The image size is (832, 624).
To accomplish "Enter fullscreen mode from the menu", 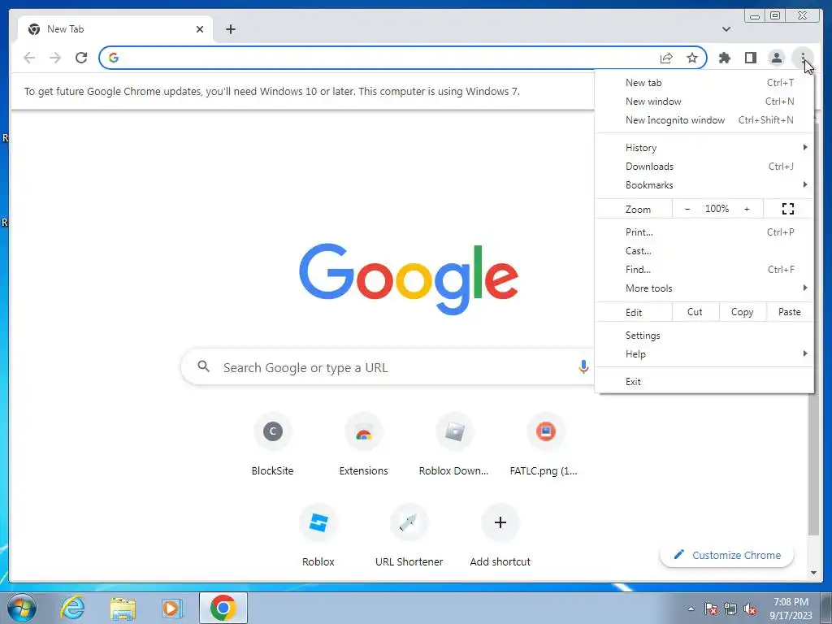I will [788, 209].
